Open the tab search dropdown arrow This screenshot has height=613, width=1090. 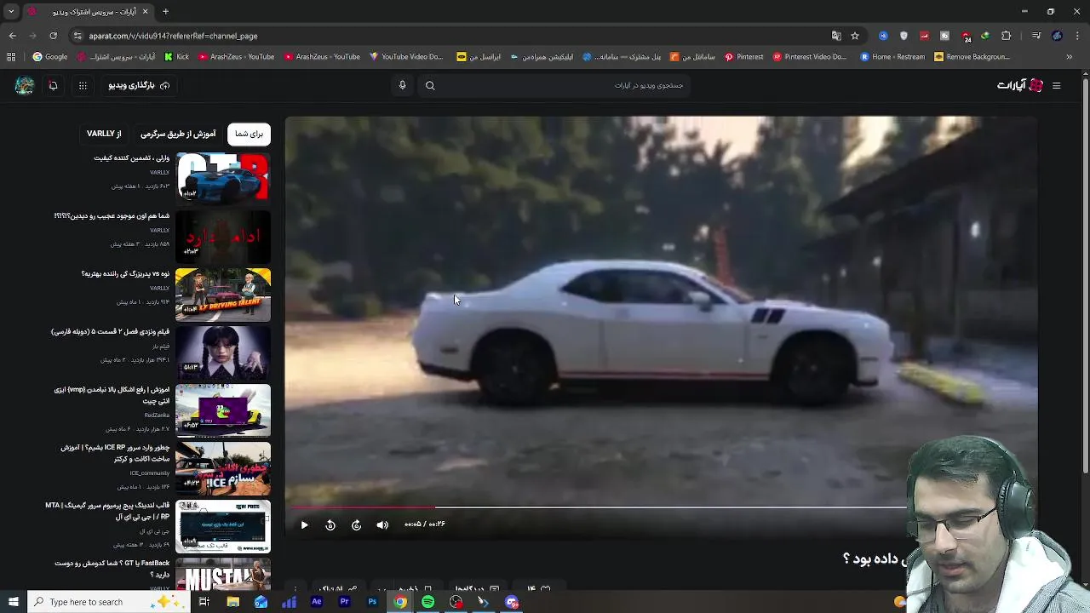[11, 12]
